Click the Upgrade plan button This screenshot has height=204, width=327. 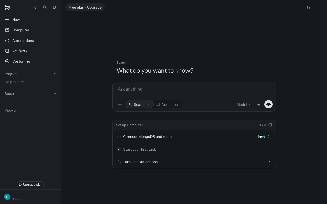(31, 184)
